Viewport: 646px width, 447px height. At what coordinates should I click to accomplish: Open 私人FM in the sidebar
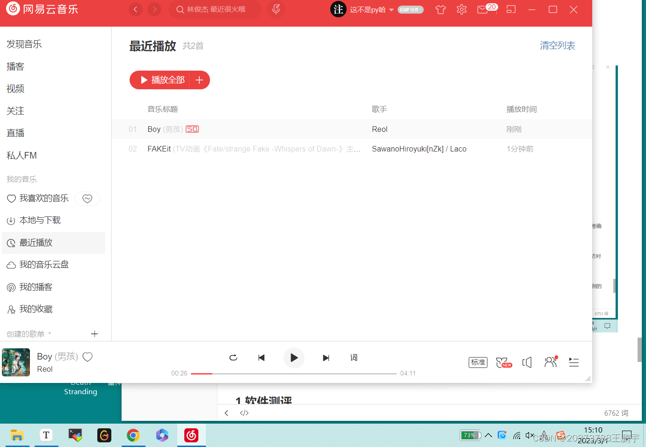(x=22, y=155)
